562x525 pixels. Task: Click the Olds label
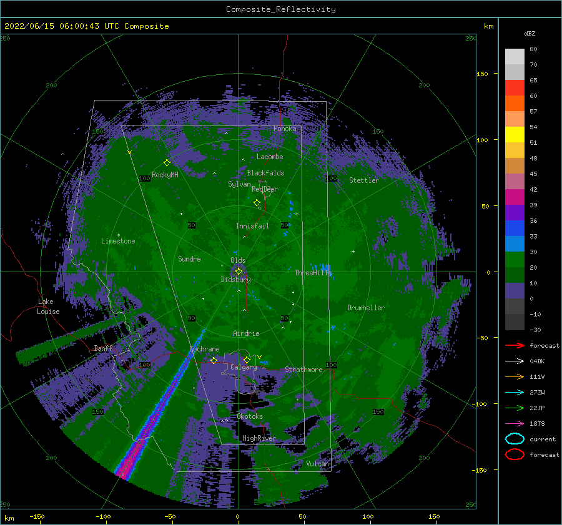point(238,260)
